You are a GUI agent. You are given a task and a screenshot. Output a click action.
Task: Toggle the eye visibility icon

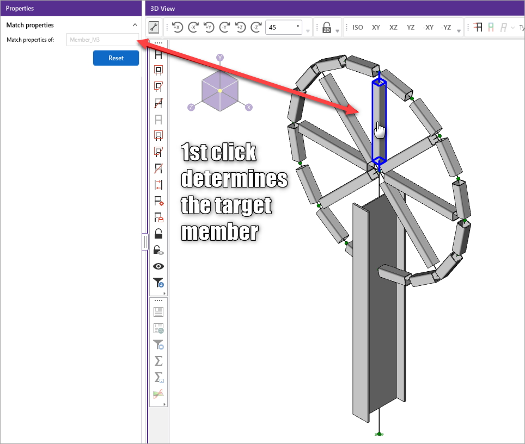[158, 266]
